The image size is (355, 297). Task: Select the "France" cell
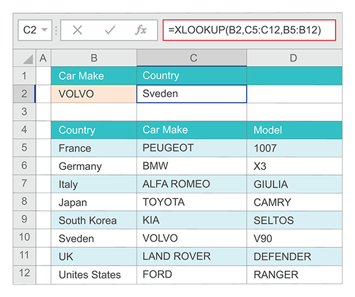[x=94, y=148]
